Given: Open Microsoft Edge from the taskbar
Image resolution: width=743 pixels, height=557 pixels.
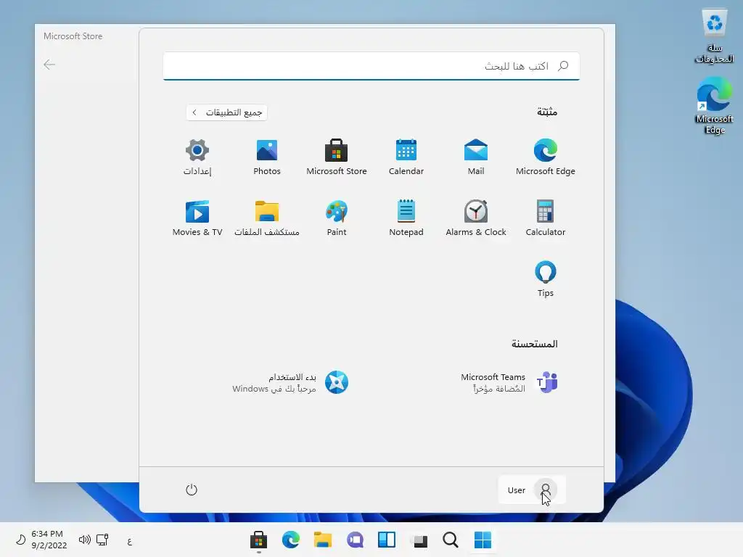Looking at the screenshot, I should tap(291, 540).
